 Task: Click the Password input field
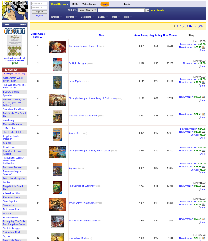click(39, 8)
